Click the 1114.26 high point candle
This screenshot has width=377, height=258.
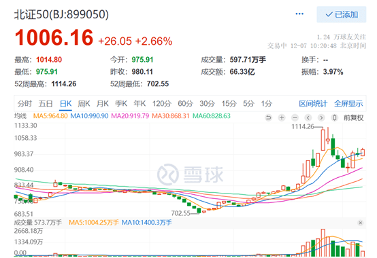pyautogui.click(x=323, y=140)
